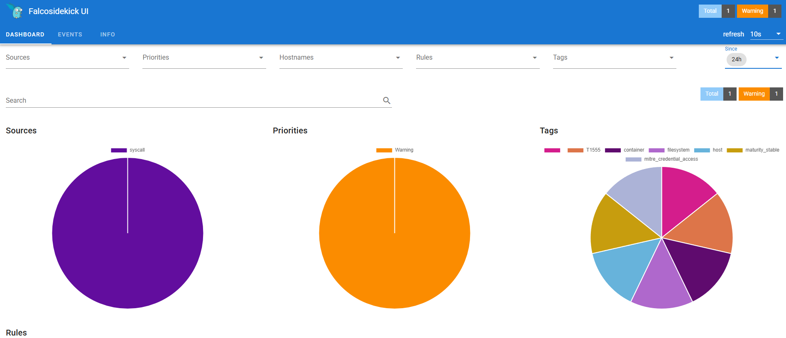Click the 24h time range chip
This screenshot has height=338, width=786.
click(736, 59)
